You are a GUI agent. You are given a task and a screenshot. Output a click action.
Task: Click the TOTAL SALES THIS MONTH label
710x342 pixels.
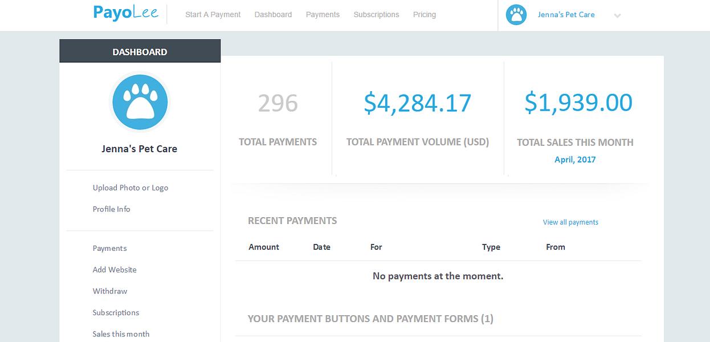(x=575, y=142)
